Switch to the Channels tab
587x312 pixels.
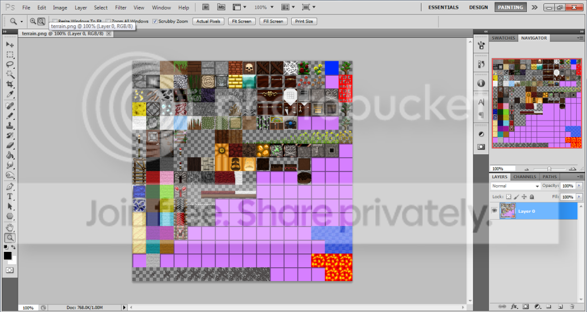coord(524,177)
